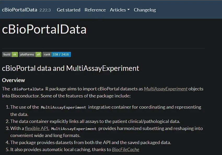The width and height of the screenshot is (222, 155).
Task: Click the 2.22.3 version label
Action: click(45, 10)
